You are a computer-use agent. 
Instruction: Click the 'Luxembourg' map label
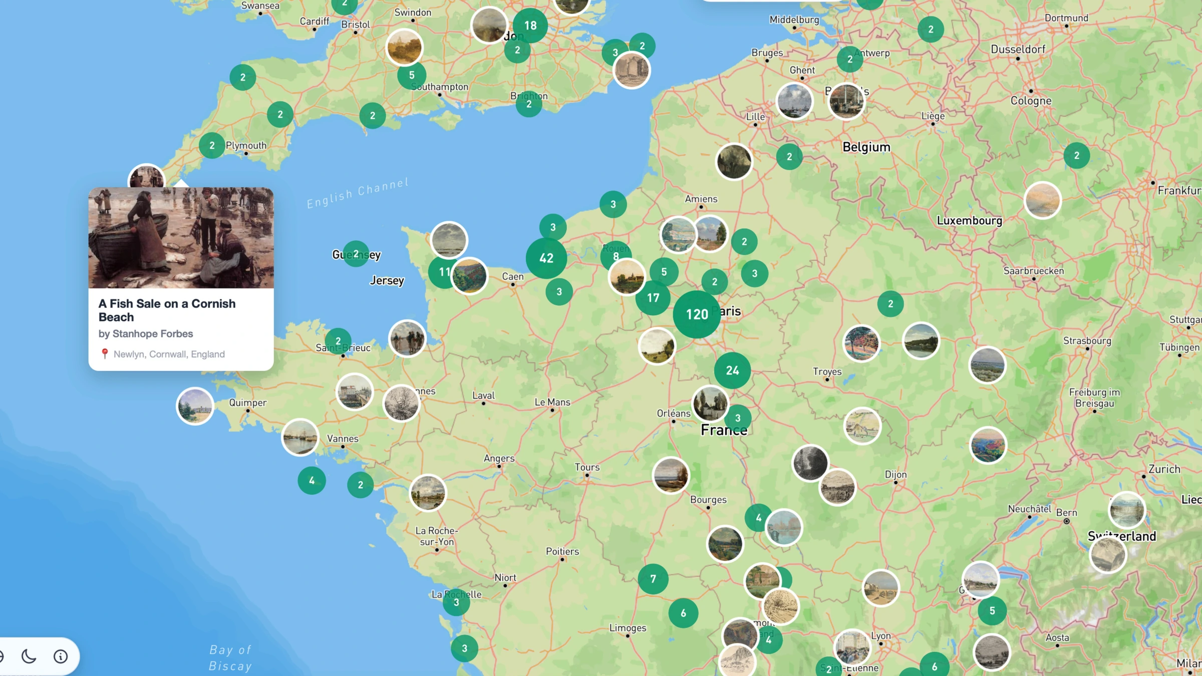pos(970,220)
